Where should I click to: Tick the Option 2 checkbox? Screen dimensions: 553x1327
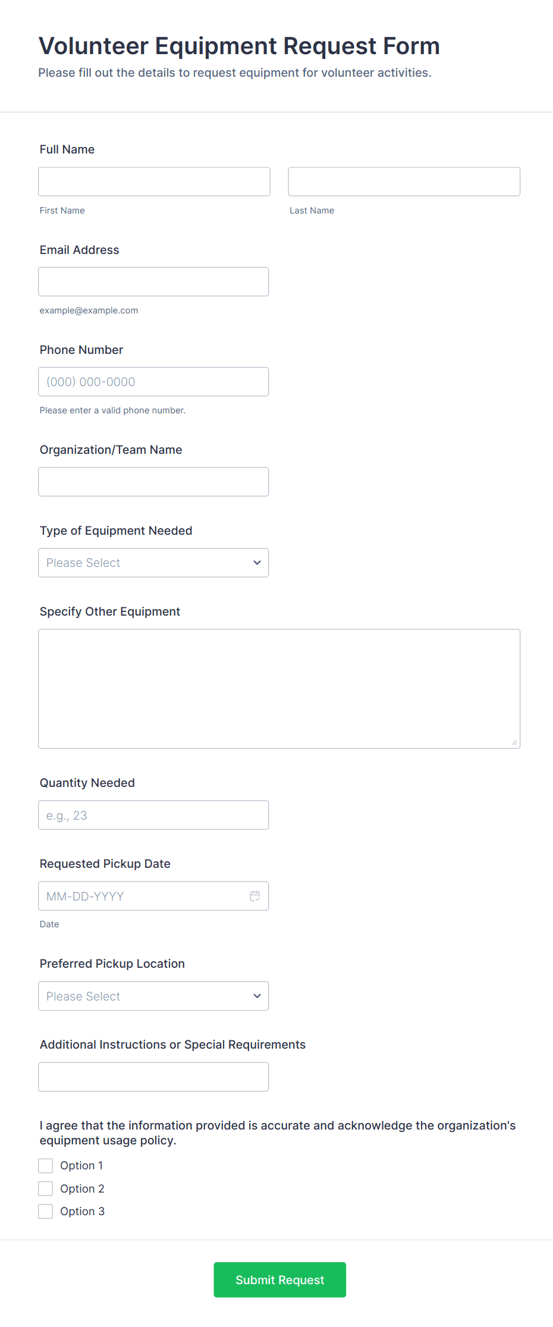coord(46,1189)
